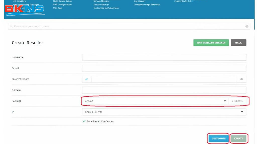Open the Multi Server Setup menu item
Screen dimensions: 257x144
click(62, 1)
